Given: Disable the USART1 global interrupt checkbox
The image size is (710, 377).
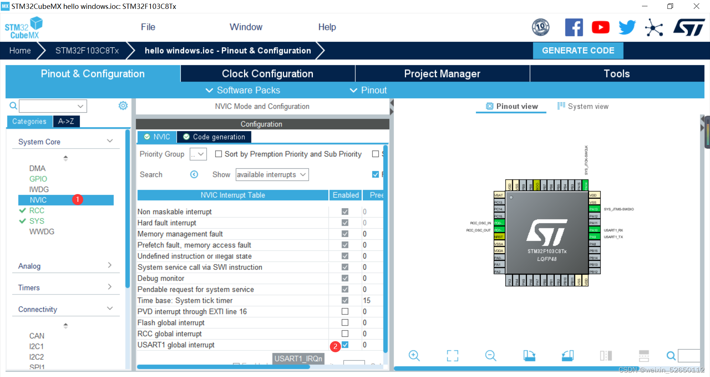Looking at the screenshot, I should 345,344.
